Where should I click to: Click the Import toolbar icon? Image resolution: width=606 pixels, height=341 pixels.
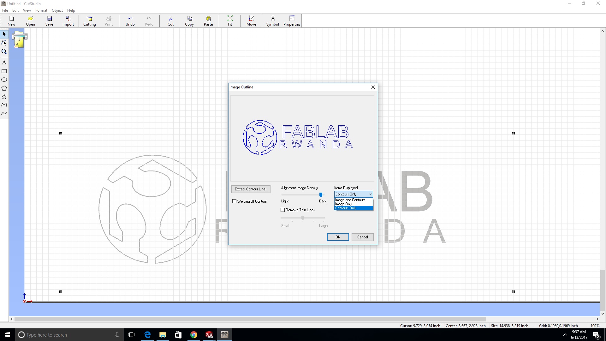click(68, 21)
